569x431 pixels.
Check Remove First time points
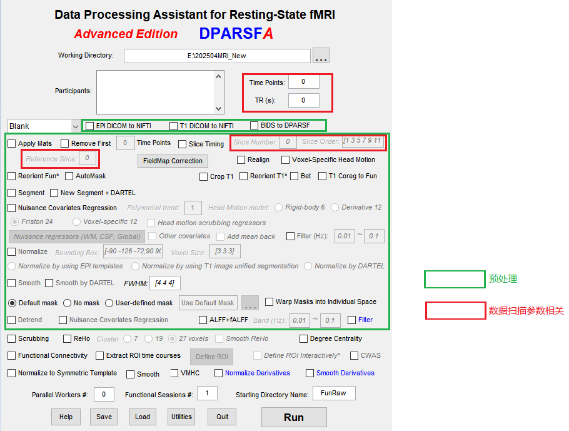(64, 143)
